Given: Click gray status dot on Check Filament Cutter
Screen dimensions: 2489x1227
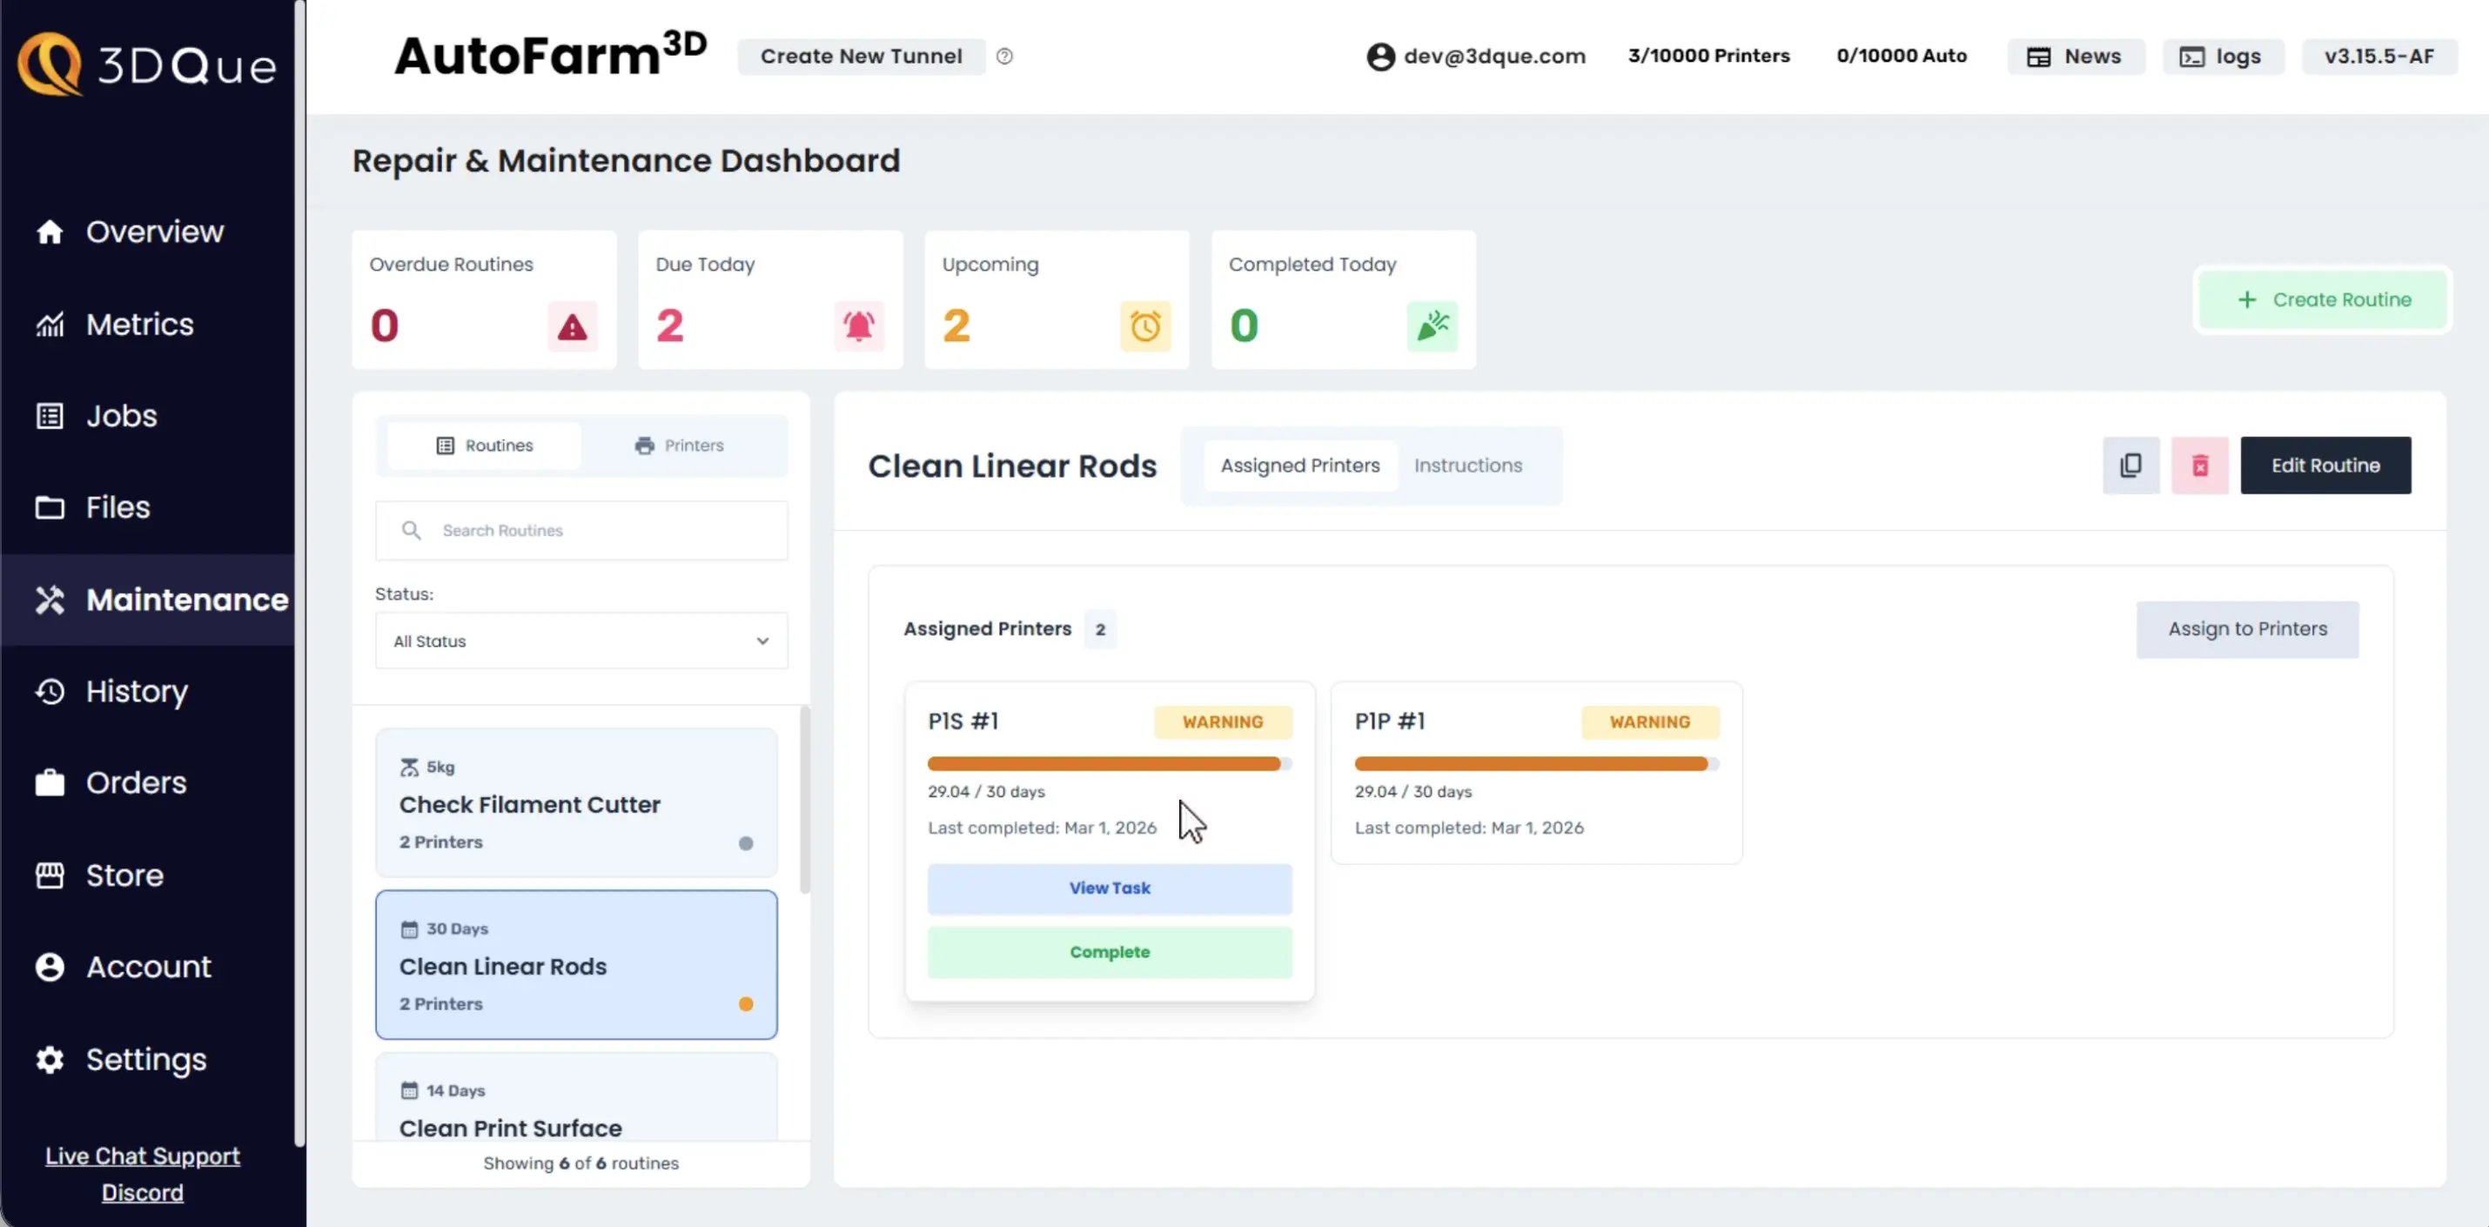Looking at the screenshot, I should coord(746,843).
